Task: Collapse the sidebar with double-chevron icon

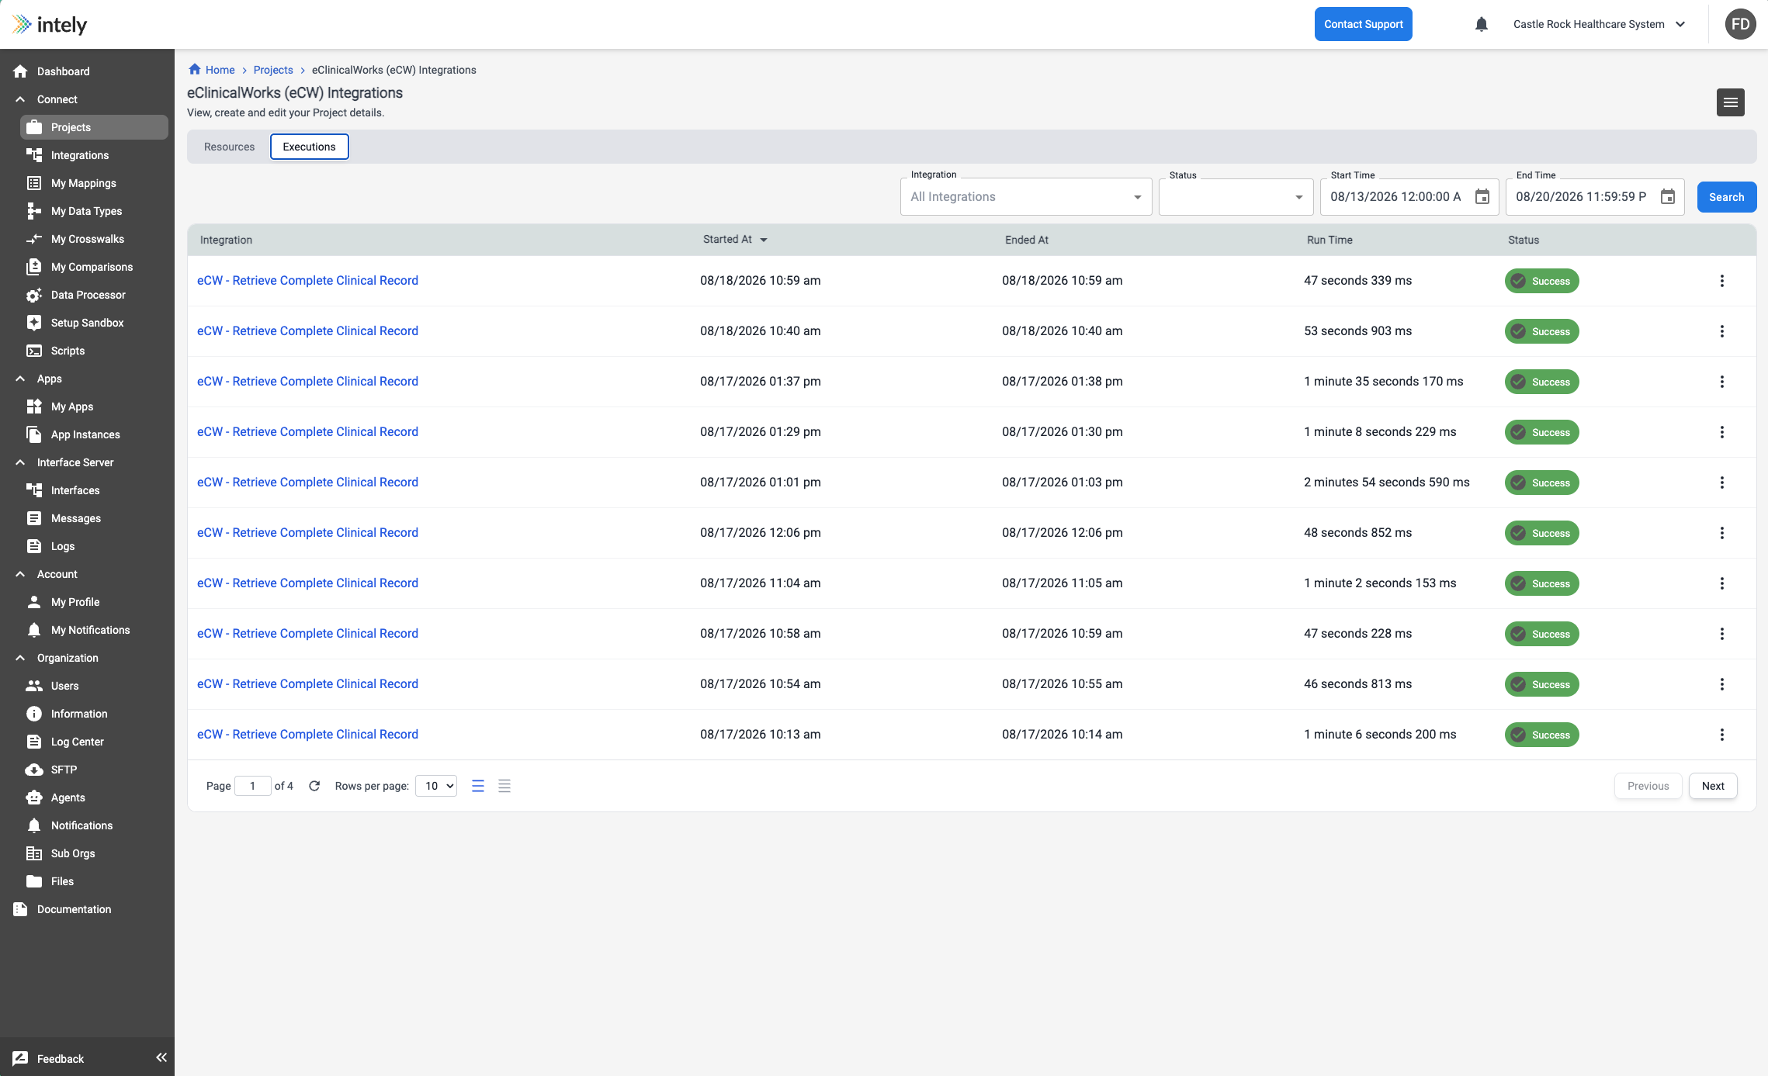Action: point(161,1057)
